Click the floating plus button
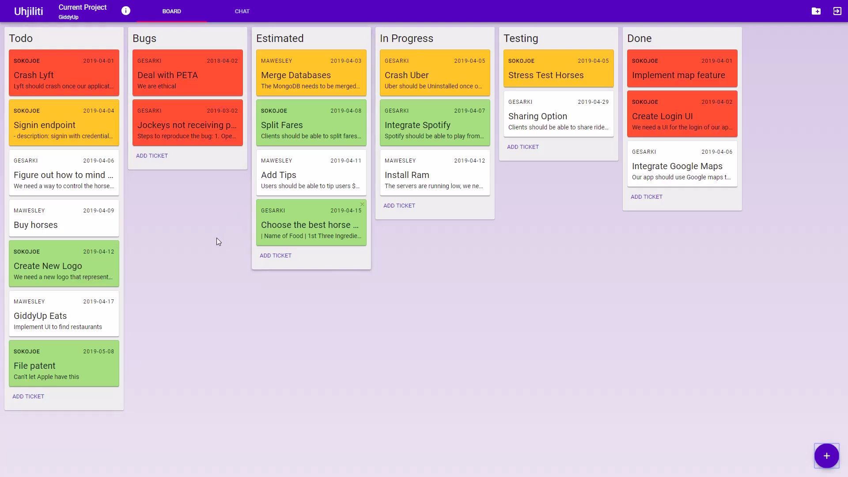 pyautogui.click(x=826, y=456)
